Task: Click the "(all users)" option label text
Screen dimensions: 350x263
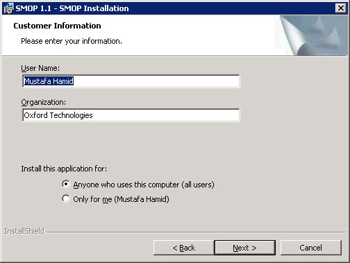Action: tap(198, 185)
